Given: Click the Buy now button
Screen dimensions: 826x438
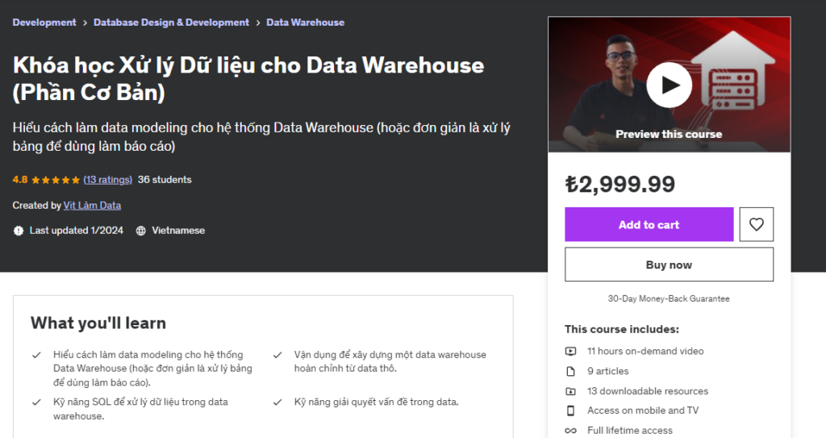Looking at the screenshot, I should 669,265.
